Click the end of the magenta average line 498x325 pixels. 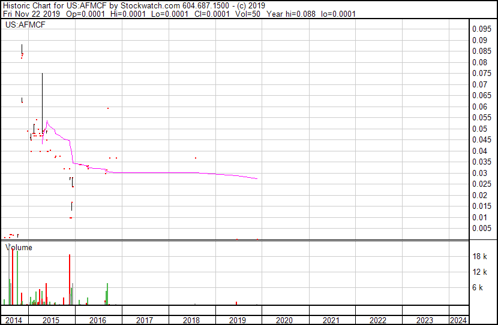[x=257, y=178]
